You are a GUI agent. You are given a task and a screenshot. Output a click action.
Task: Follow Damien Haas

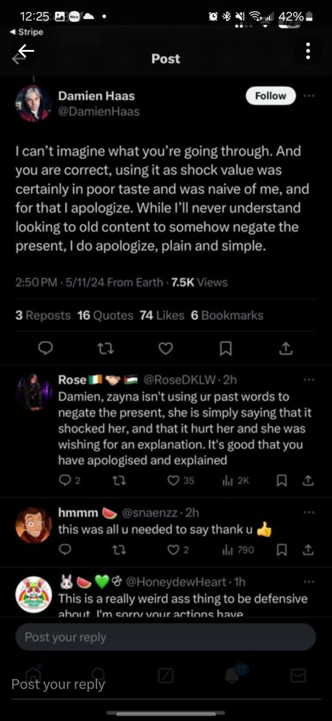(270, 96)
